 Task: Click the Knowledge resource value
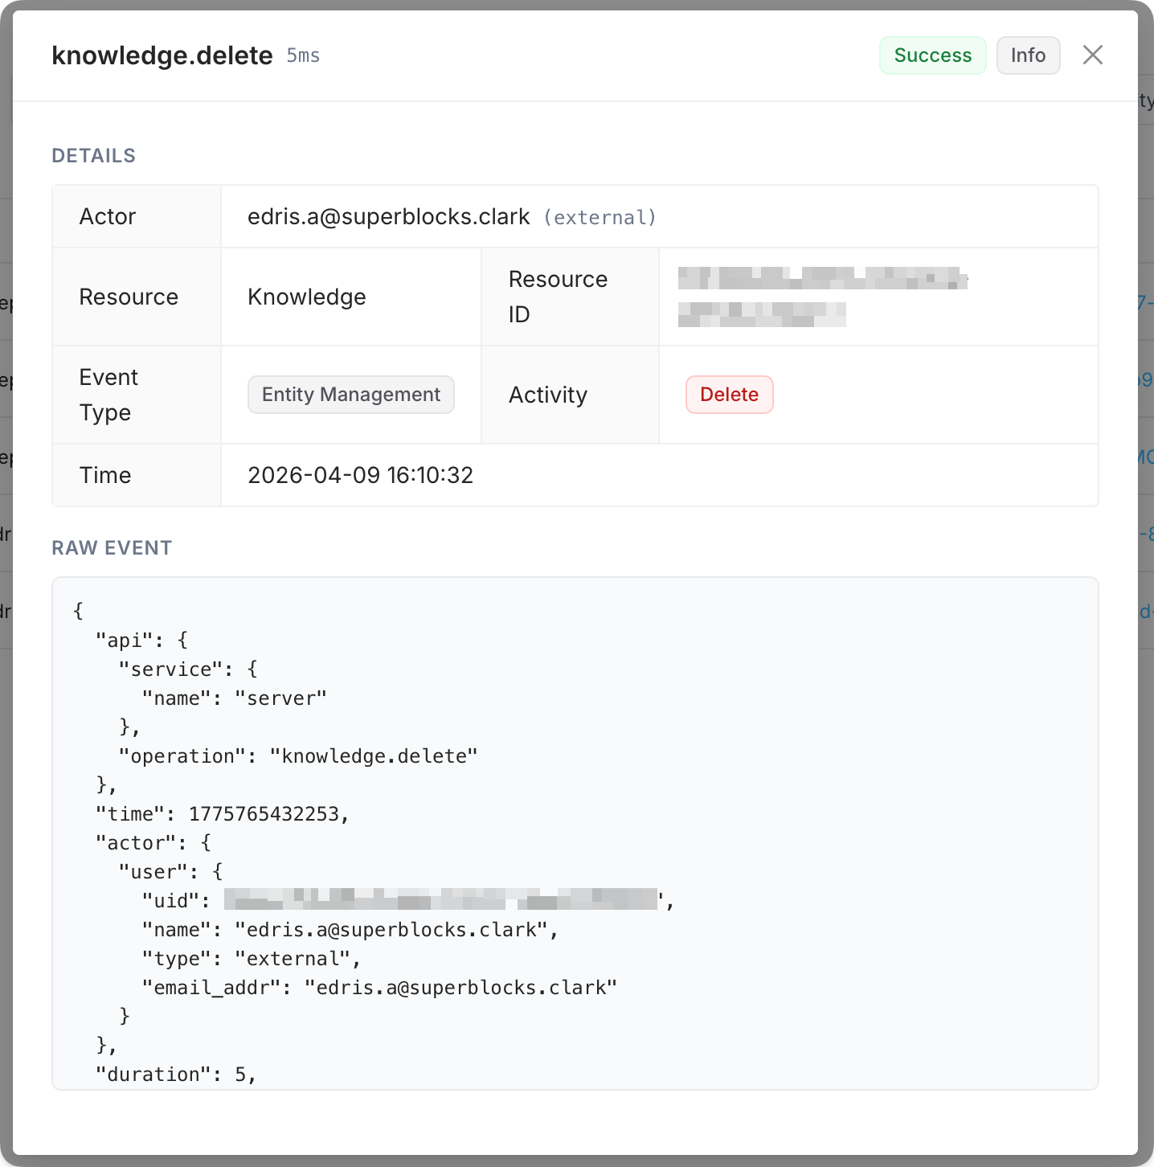point(306,297)
